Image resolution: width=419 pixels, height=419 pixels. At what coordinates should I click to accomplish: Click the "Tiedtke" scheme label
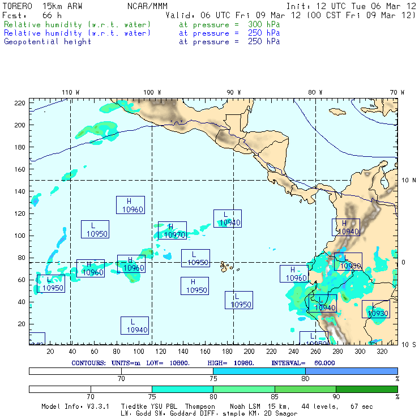134,407
